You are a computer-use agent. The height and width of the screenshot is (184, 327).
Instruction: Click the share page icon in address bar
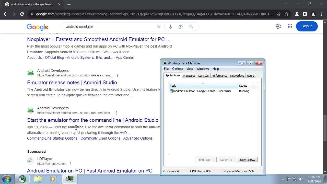tap(278, 14)
